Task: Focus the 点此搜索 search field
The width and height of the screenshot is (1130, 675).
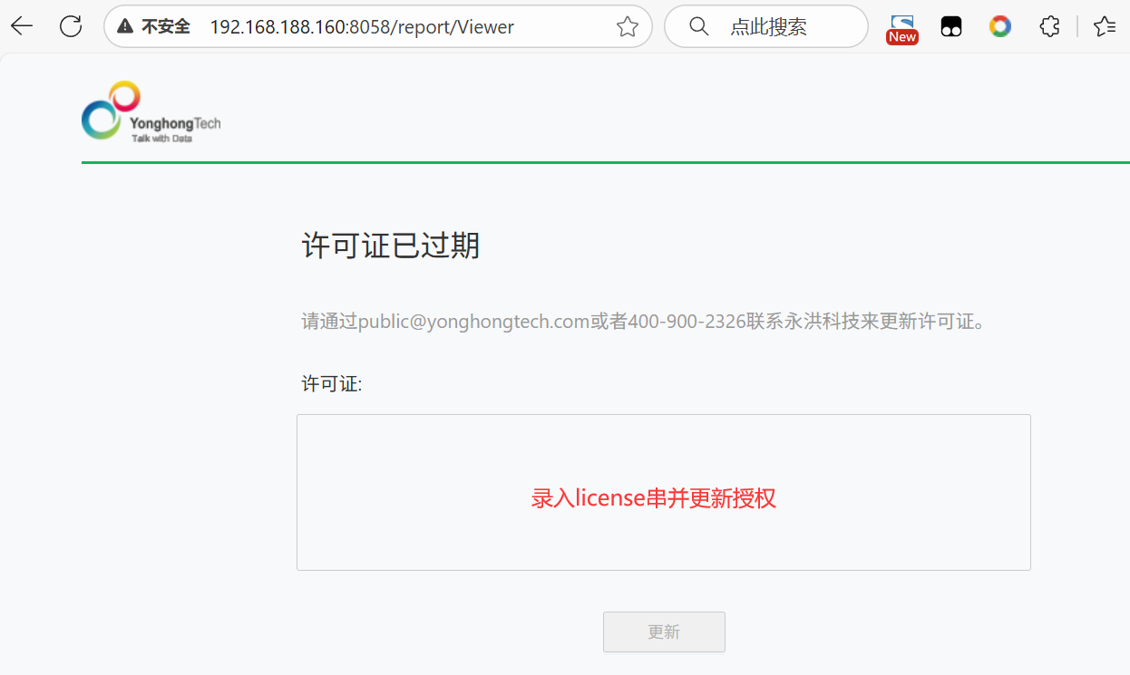Action: pos(766,26)
